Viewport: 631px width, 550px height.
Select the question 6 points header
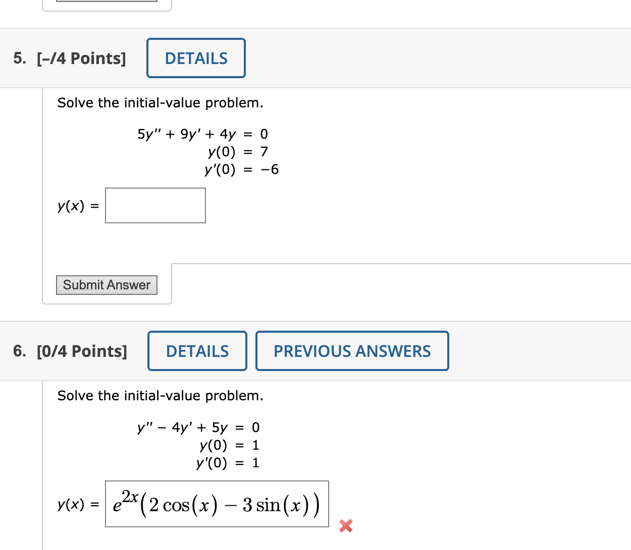(x=70, y=351)
